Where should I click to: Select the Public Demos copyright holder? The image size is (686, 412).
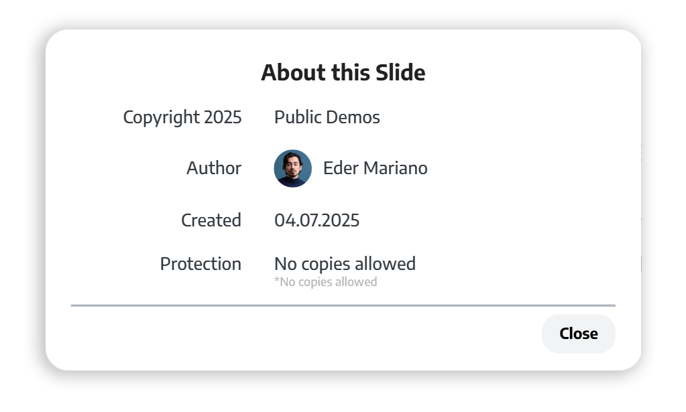click(x=327, y=117)
